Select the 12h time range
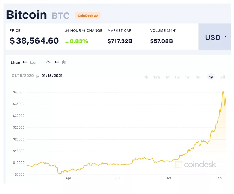 (157, 77)
